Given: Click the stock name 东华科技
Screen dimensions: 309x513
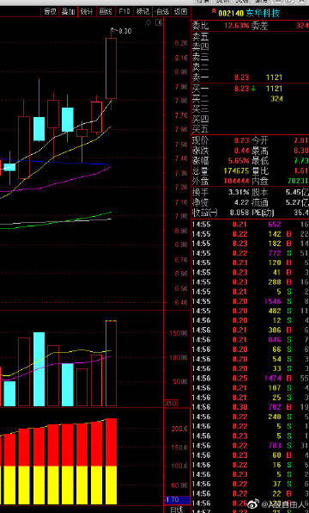Looking at the screenshot, I should click(263, 14).
